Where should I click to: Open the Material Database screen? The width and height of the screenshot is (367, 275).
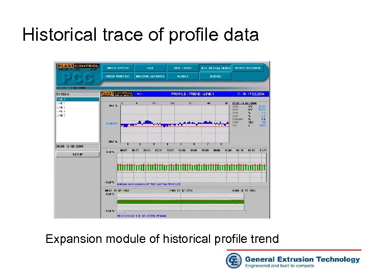(x=150, y=76)
